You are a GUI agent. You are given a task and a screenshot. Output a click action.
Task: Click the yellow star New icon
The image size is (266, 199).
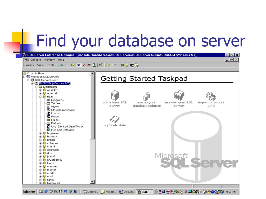(109, 65)
